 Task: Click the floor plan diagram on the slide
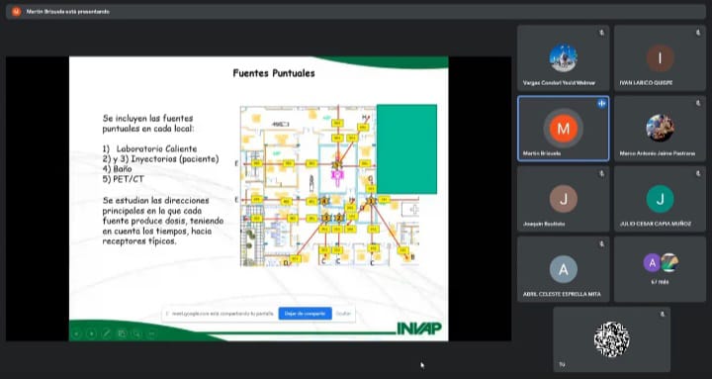coord(329,185)
